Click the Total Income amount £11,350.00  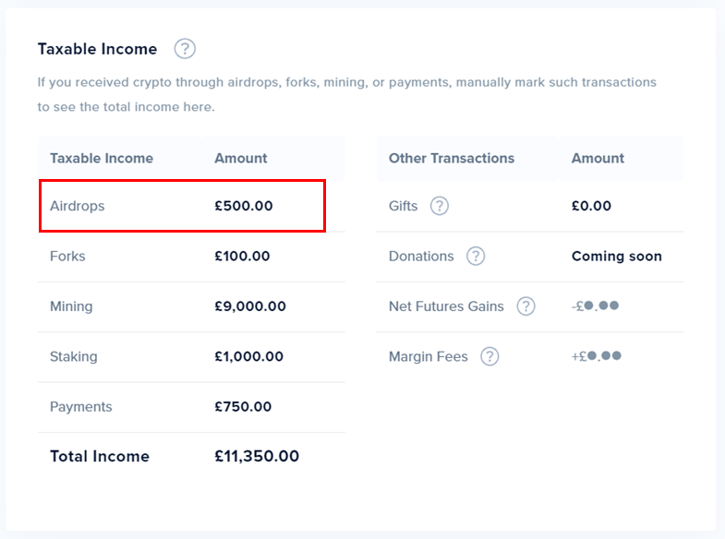tap(257, 456)
